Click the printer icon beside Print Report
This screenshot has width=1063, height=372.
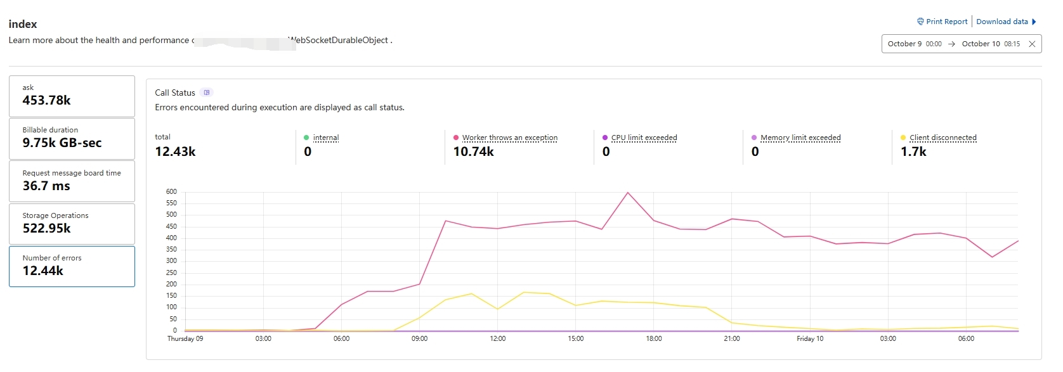(x=920, y=22)
